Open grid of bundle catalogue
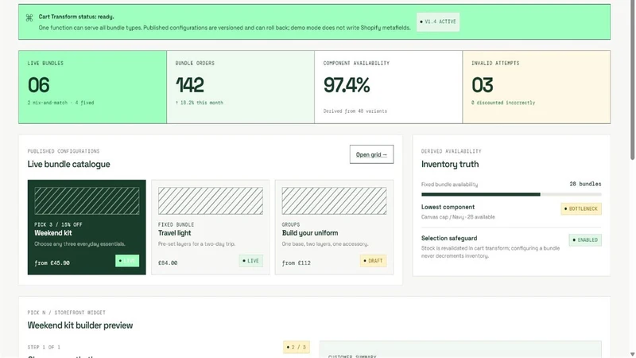The image size is (636, 358). click(x=371, y=154)
